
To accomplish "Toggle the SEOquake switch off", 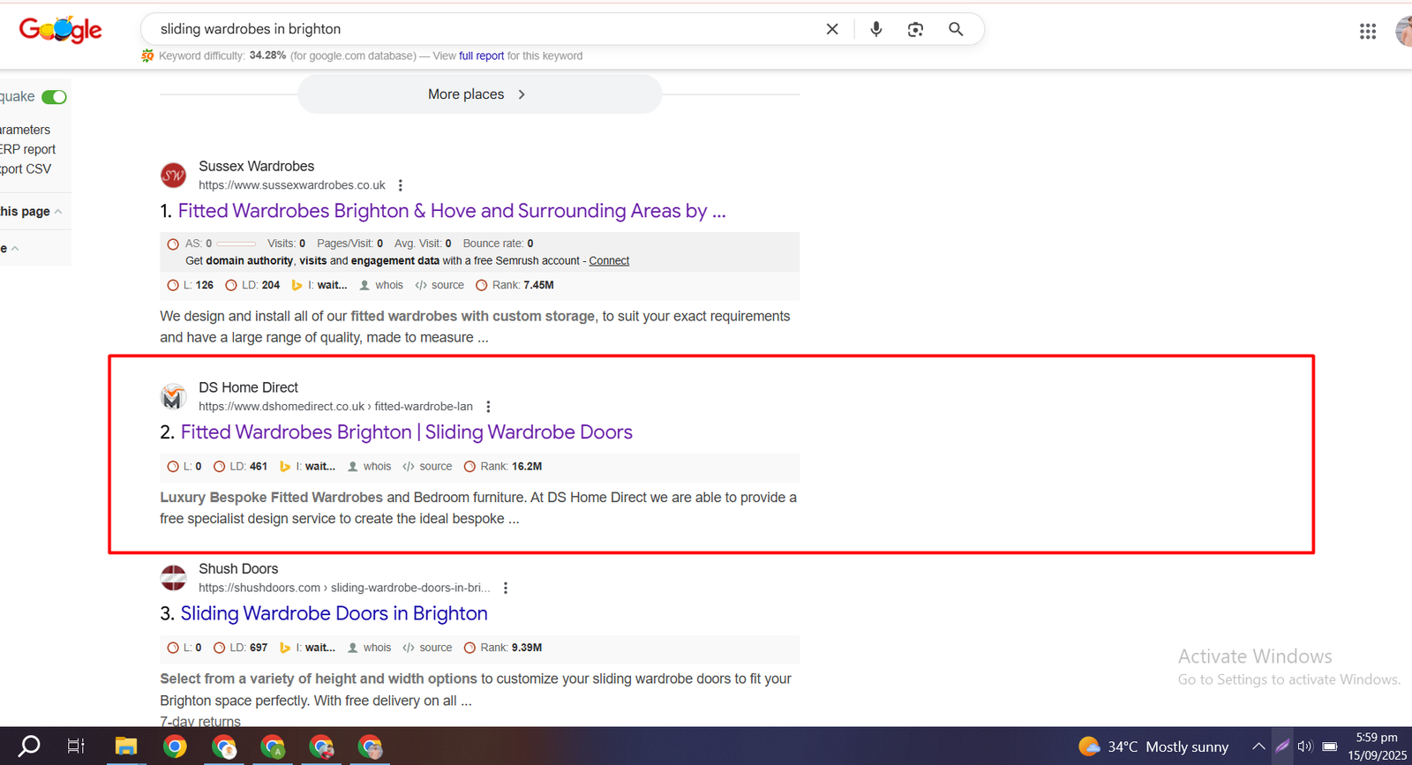I will coord(54,97).
